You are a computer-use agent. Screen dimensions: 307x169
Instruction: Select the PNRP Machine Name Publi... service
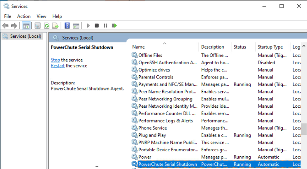[167, 142]
